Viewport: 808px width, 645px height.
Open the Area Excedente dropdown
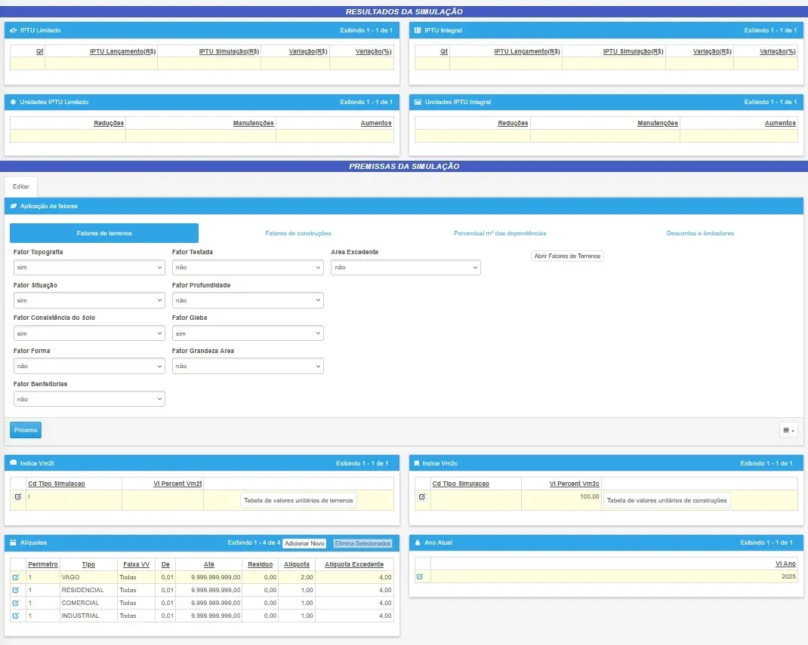(x=406, y=267)
